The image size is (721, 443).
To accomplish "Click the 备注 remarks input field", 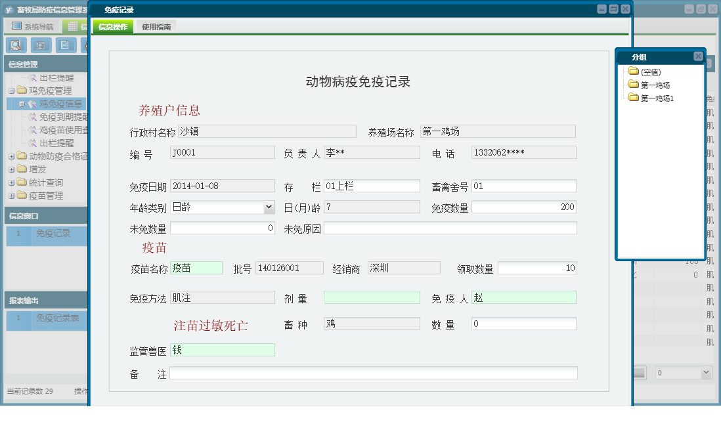I will coord(373,373).
